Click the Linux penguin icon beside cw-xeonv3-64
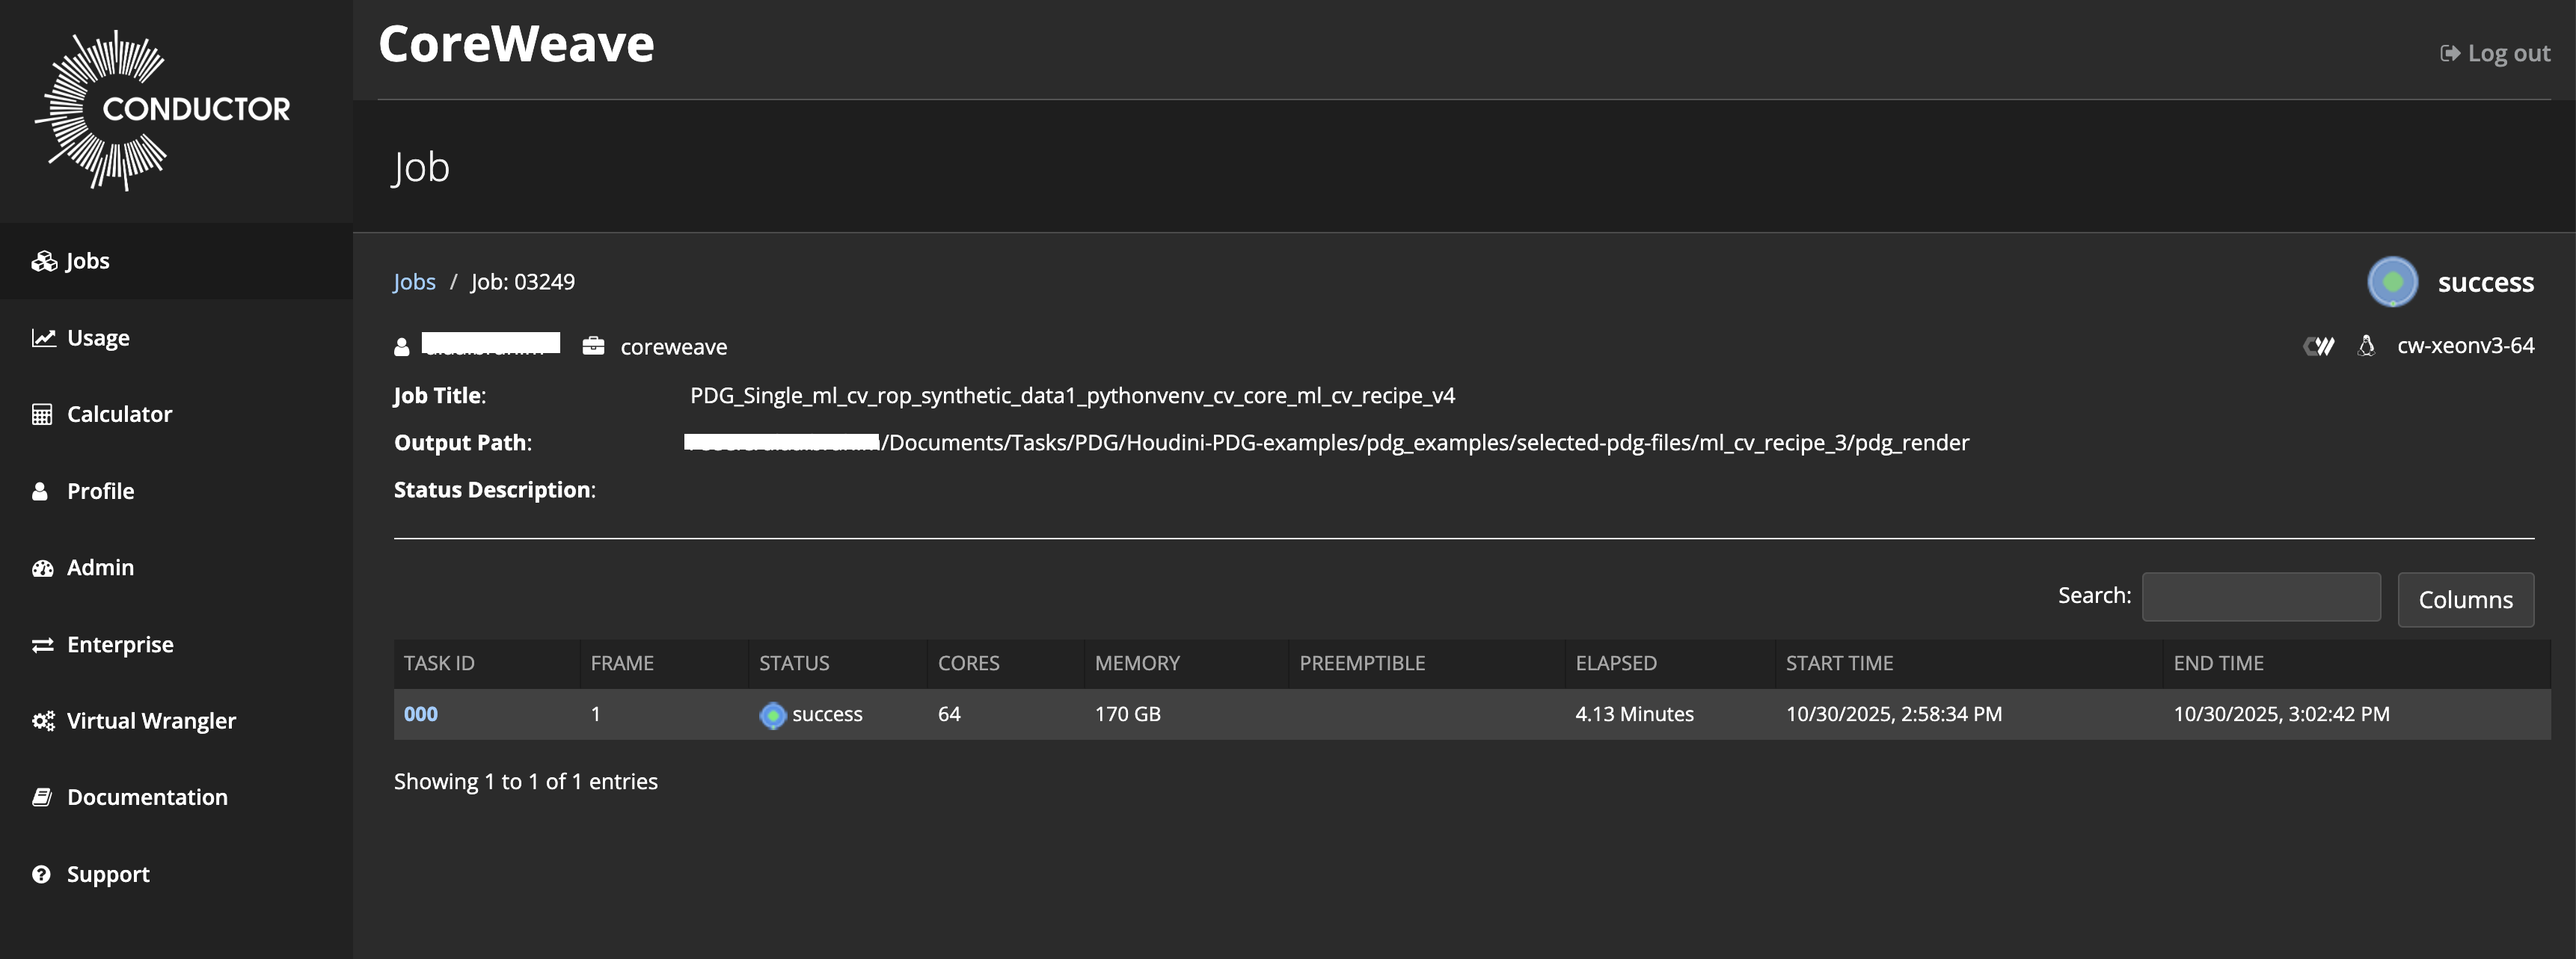2576x959 pixels. coord(2366,346)
